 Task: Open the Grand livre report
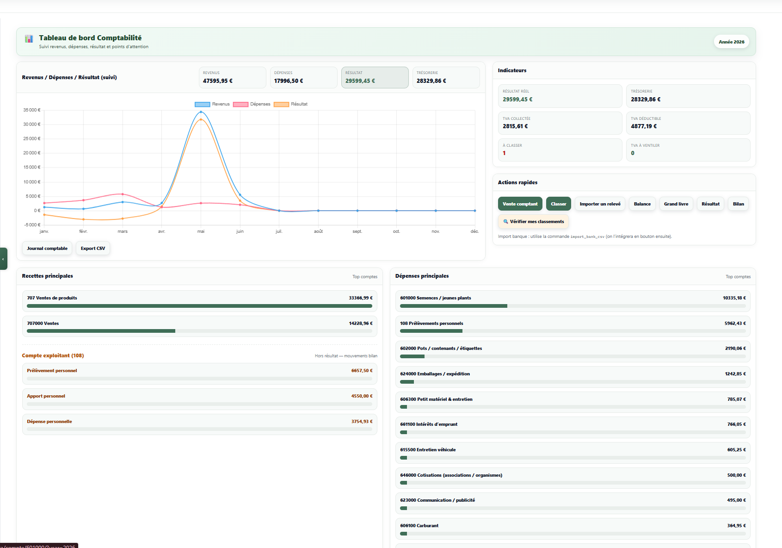pos(676,204)
